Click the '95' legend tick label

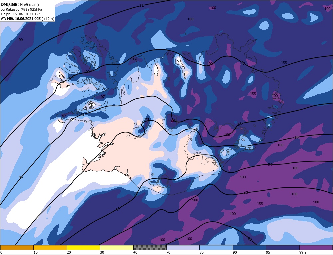pos(268,252)
